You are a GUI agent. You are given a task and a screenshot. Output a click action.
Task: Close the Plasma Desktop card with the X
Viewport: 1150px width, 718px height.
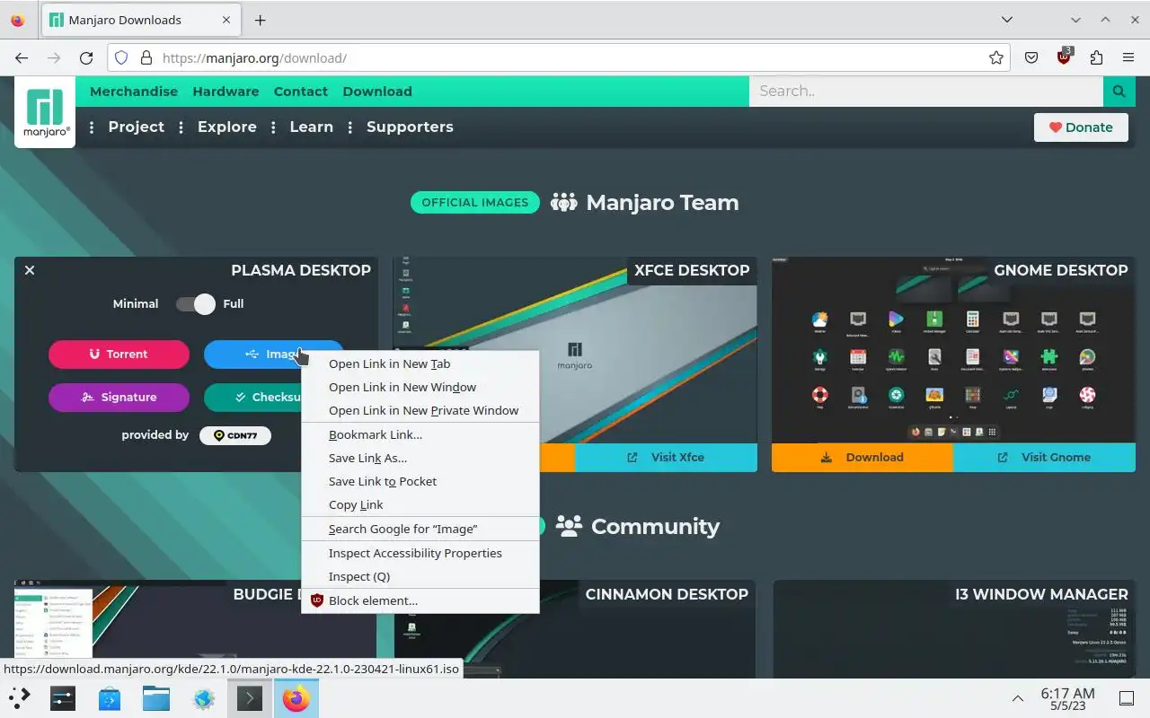(x=30, y=270)
